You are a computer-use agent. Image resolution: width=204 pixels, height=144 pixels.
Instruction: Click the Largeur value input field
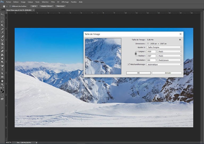pyautogui.click(x=151, y=52)
